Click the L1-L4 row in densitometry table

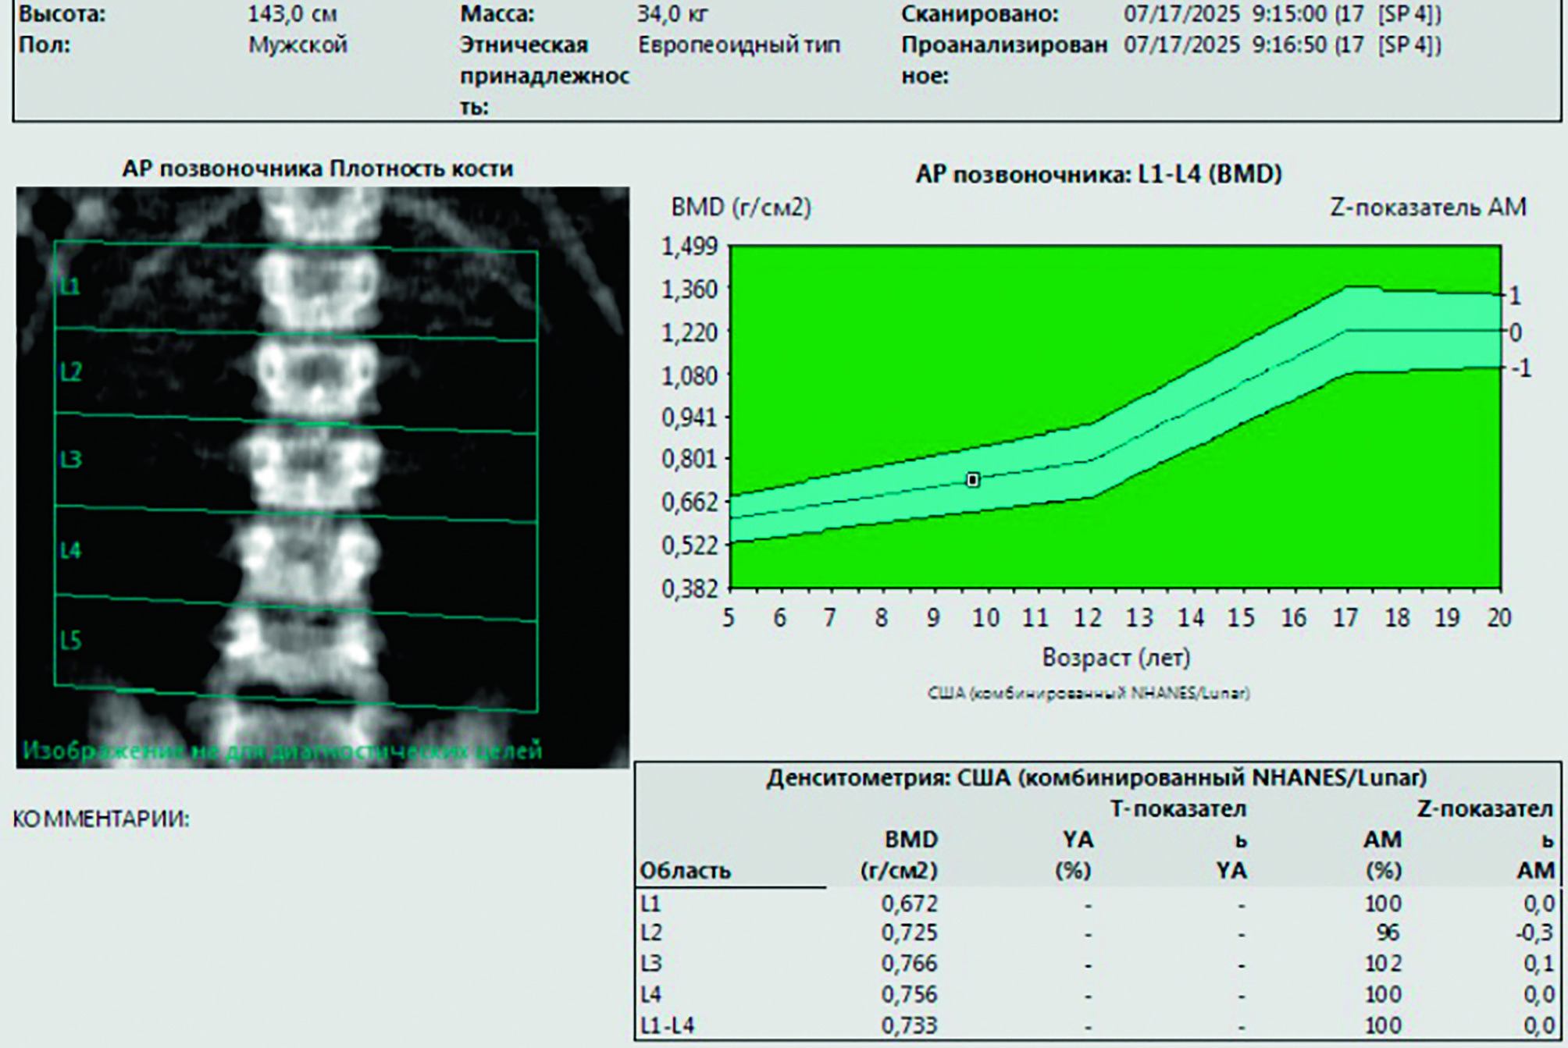click(667, 1025)
